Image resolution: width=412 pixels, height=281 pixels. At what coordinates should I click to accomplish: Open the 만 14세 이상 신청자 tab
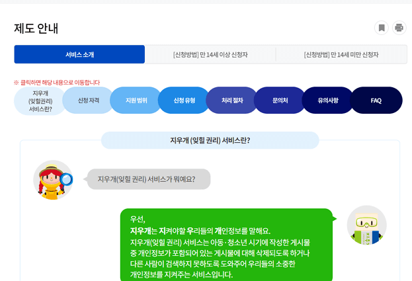pyautogui.click(x=210, y=55)
